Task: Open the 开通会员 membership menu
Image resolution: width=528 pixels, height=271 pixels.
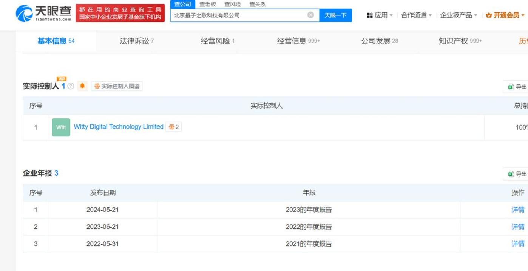Action: 505,15
